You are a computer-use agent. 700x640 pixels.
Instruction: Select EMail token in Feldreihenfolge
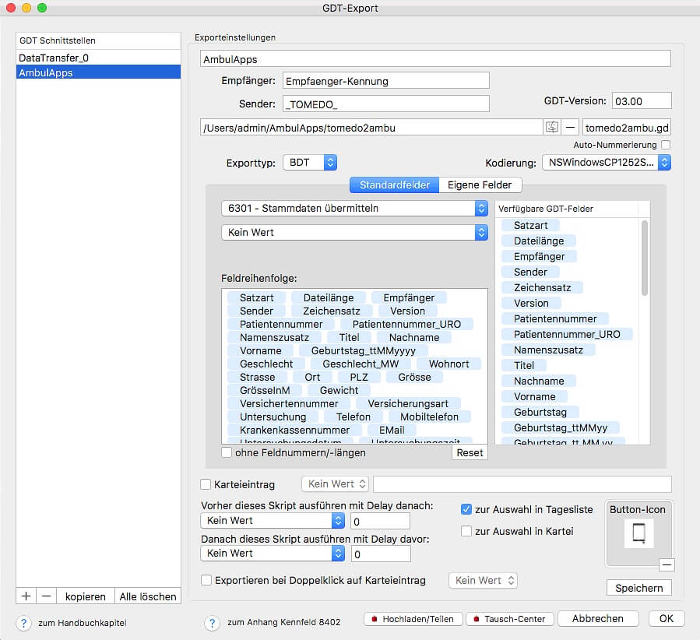coord(392,431)
